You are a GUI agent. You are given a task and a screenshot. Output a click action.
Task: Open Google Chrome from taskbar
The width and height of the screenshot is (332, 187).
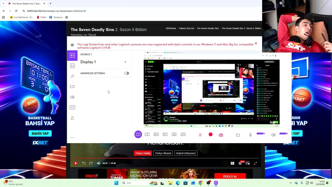(x=200, y=183)
